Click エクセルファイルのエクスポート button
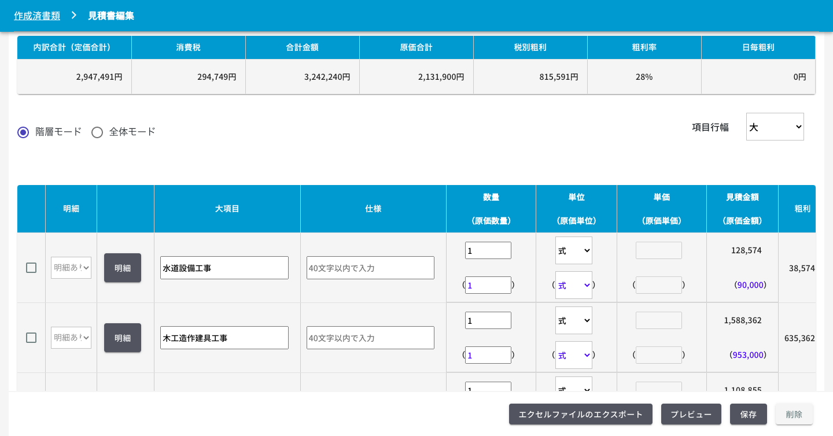 pyautogui.click(x=581, y=414)
